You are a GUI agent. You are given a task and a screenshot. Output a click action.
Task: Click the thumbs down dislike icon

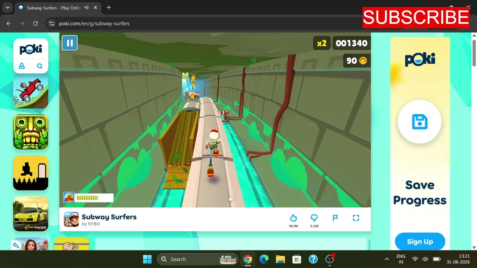tap(314, 218)
